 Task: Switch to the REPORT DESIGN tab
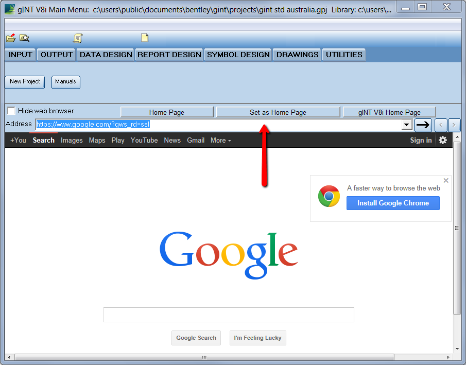(169, 55)
